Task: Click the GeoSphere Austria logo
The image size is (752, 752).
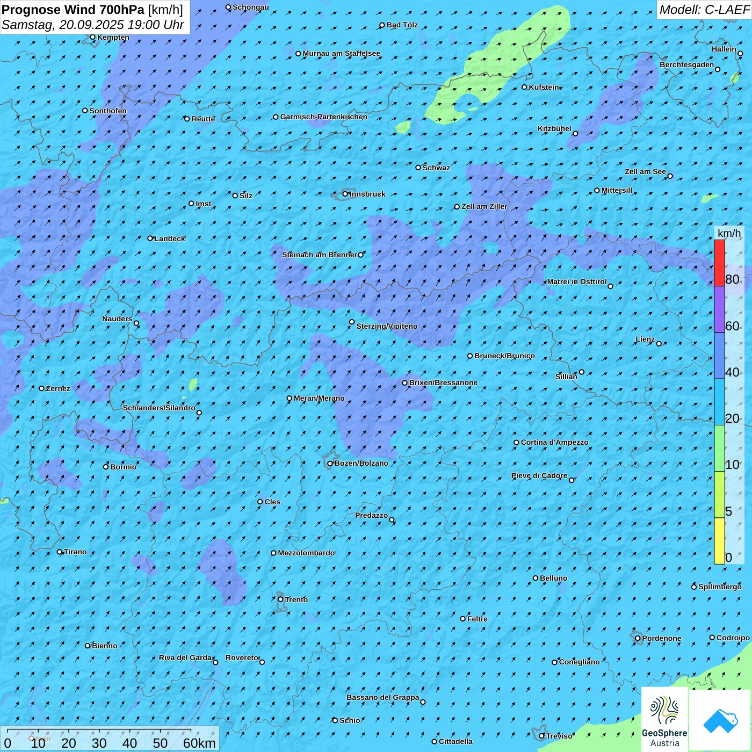Action: click(x=664, y=719)
